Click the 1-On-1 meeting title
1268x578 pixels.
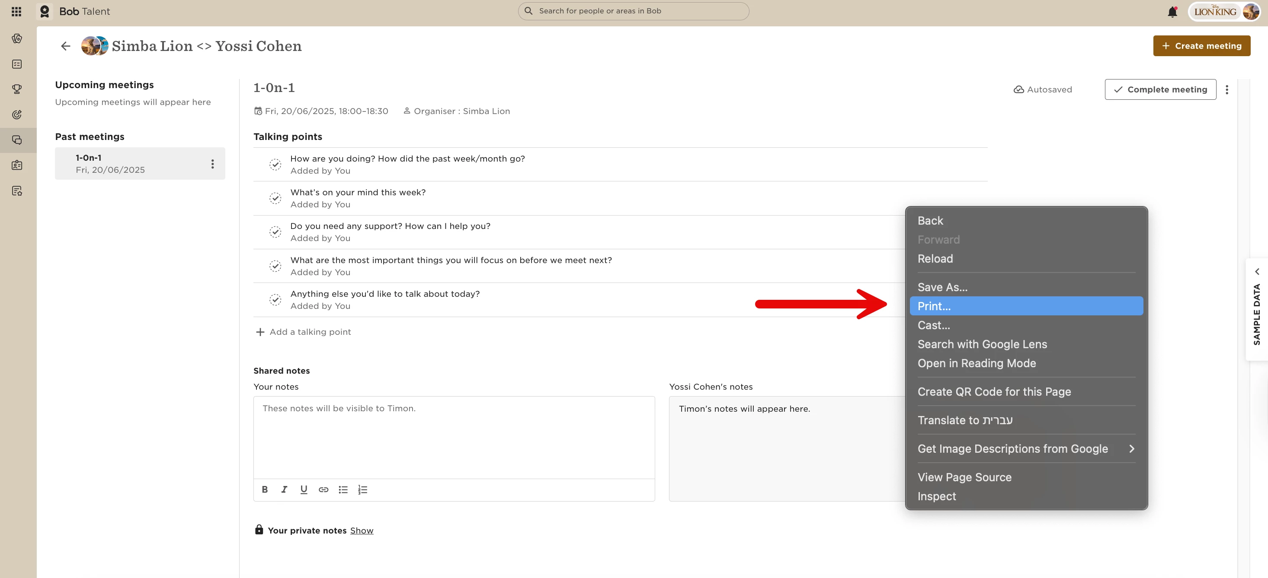274,88
